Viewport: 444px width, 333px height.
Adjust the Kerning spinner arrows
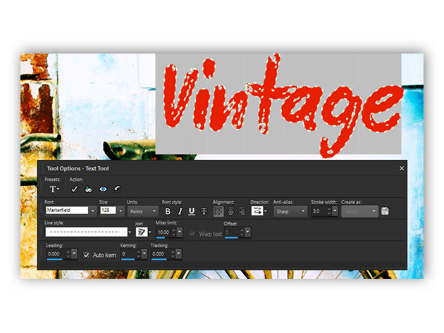[x=138, y=253]
